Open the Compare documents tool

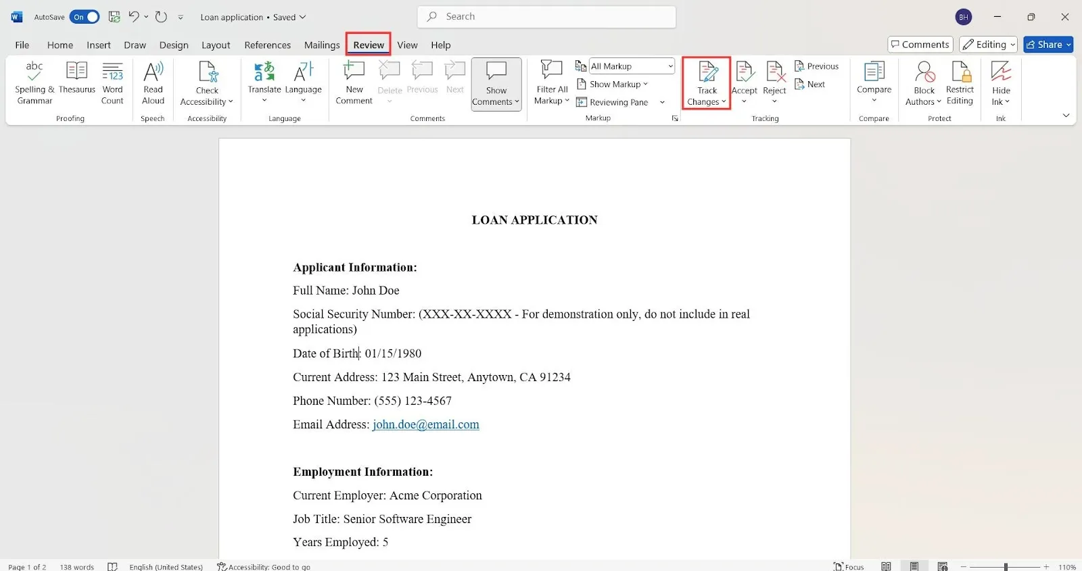click(874, 83)
